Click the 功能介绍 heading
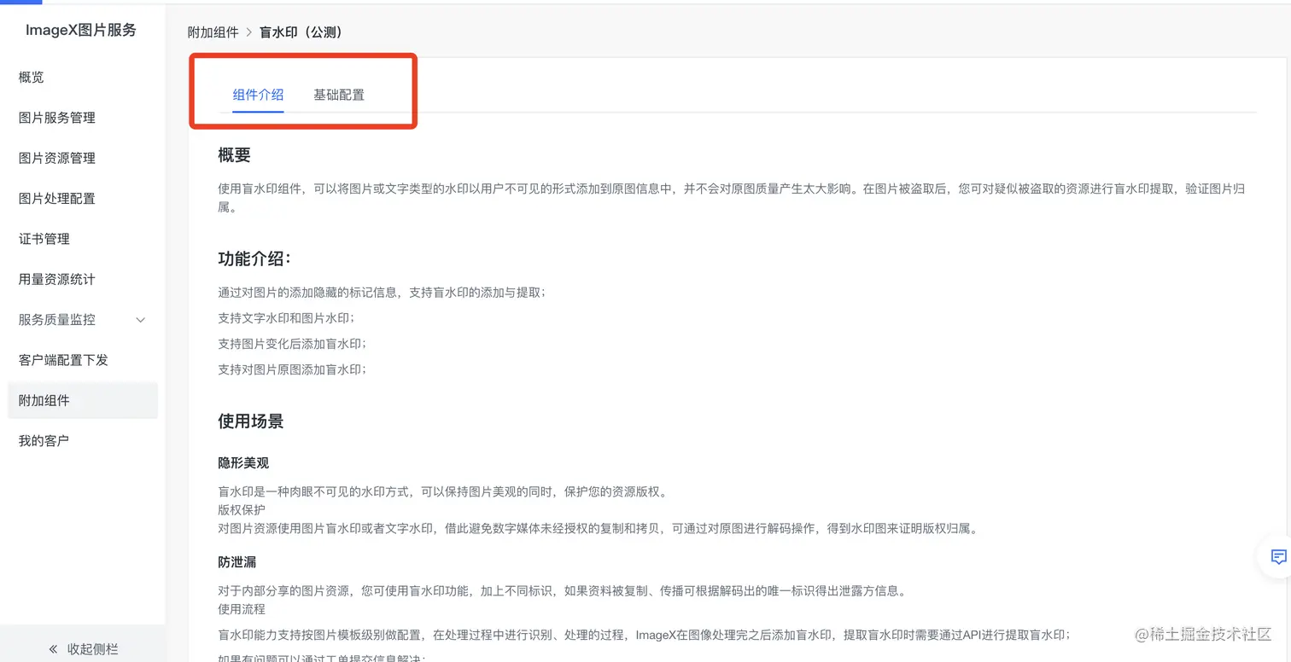The width and height of the screenshot is (1291, 662). (254, 258)
